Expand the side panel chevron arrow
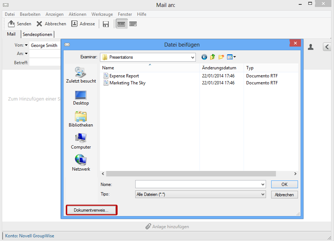 [x=327, y=47]
